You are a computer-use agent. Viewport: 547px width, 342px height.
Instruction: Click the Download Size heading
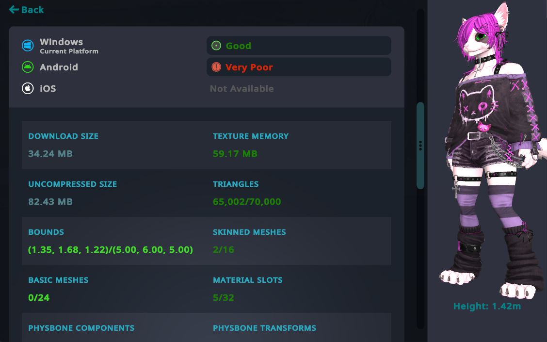(63, 136)
